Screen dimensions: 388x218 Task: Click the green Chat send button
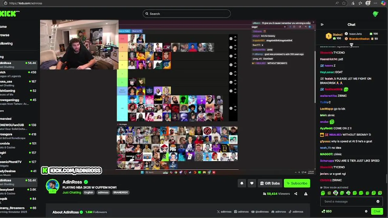377,211
